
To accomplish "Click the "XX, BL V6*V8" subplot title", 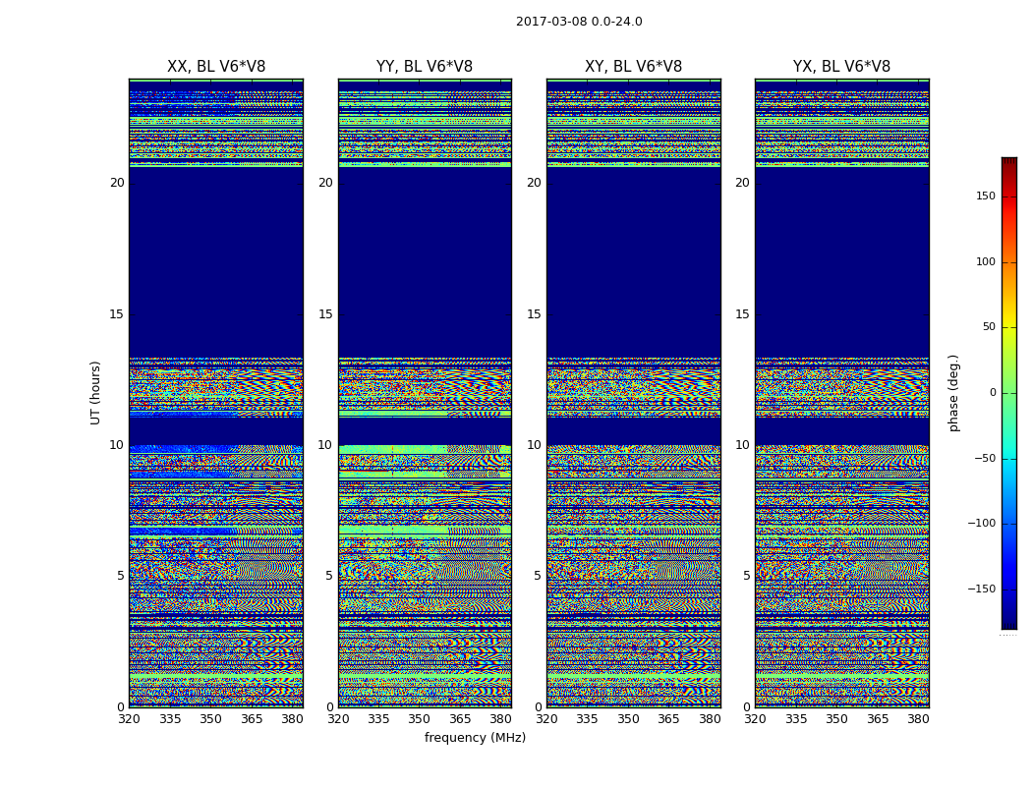I will (x=216, y=67).
